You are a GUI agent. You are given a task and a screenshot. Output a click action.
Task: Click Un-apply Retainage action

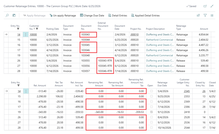pos(63,15)
